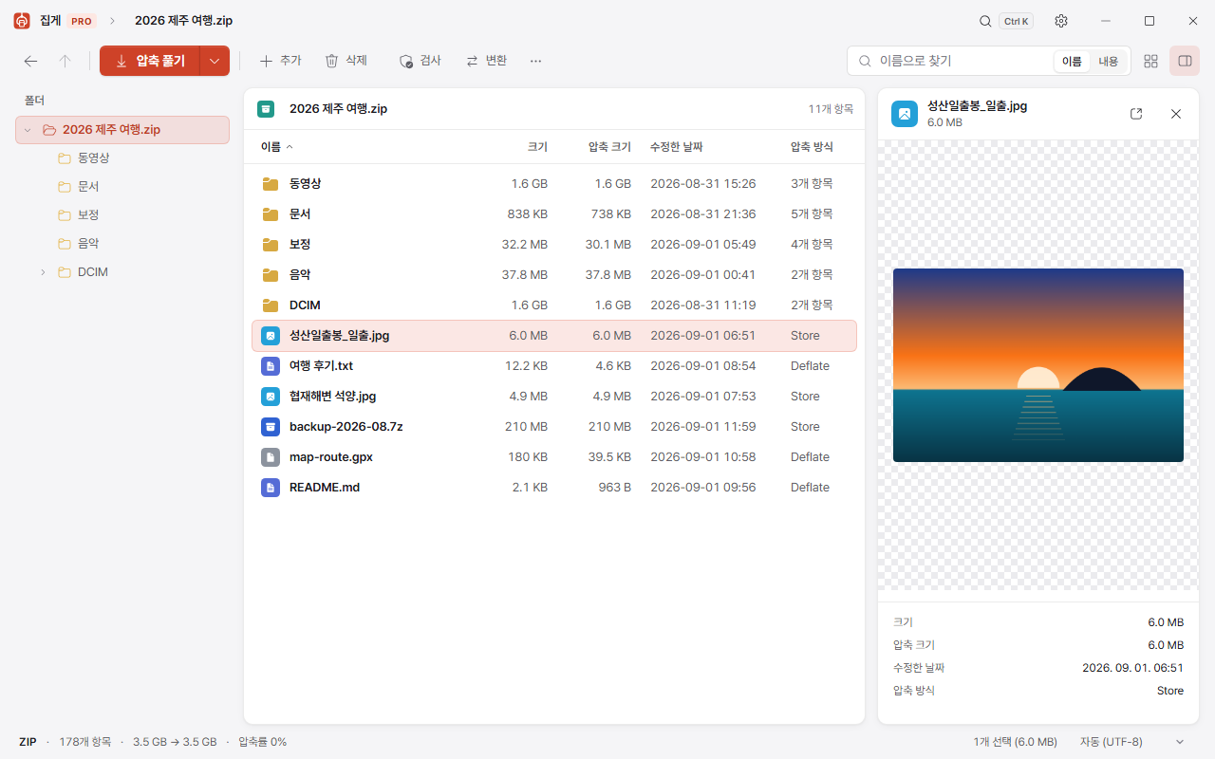
Task: Go back with the left arrow icon
Action: [30, 61]
